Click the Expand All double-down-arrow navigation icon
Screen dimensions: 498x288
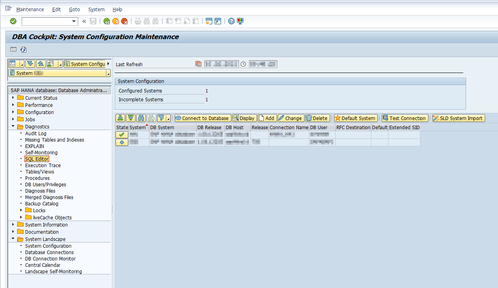(x=30, y=64)
